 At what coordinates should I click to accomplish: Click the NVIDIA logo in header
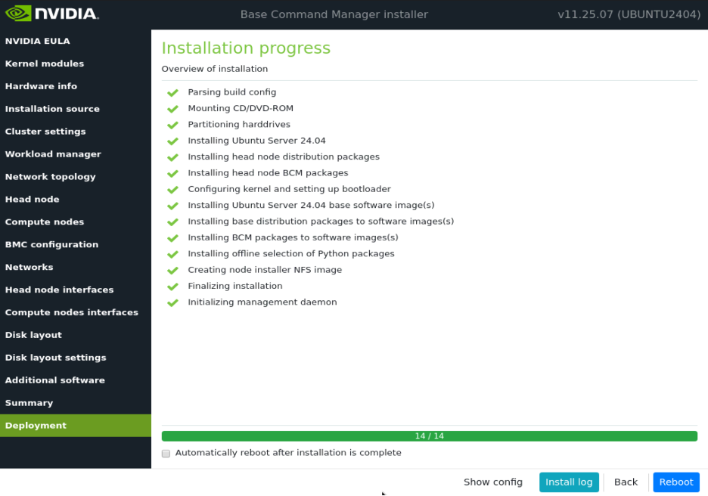click(51, 14)
